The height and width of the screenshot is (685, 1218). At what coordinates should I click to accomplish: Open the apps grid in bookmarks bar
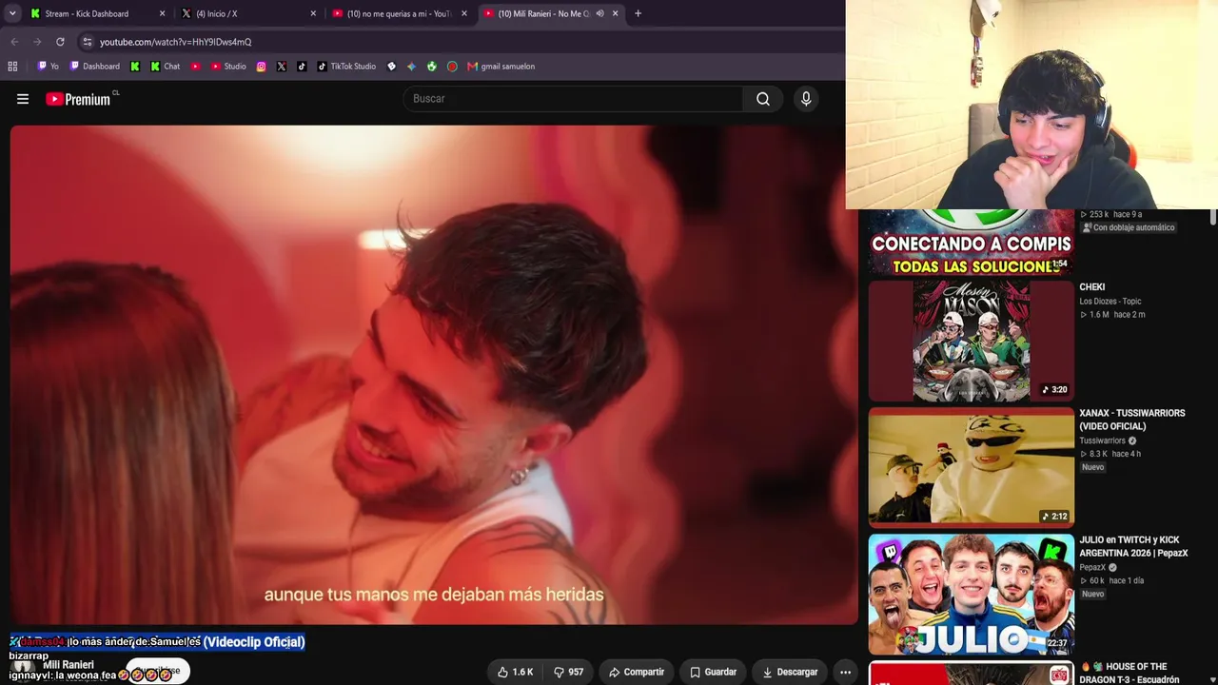12,67
